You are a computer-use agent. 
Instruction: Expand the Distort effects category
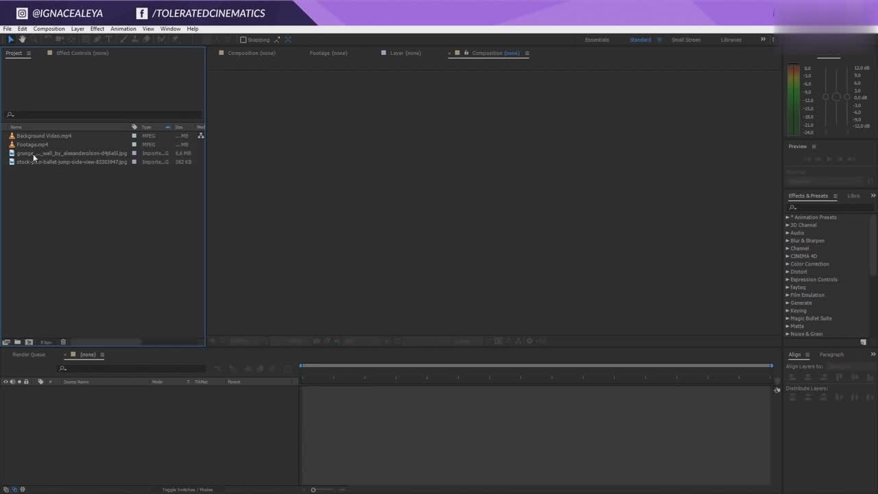click(787, 272)
